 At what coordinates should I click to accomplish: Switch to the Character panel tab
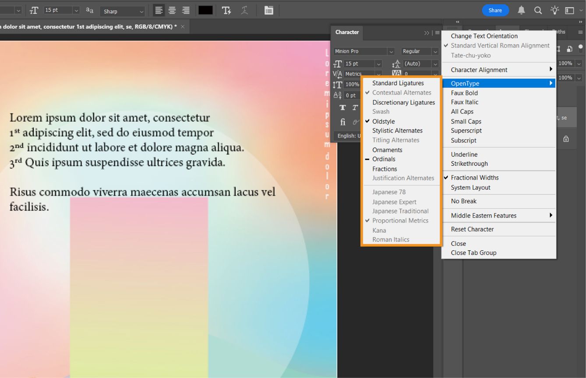pyautogui.click(x=347, y=32)
